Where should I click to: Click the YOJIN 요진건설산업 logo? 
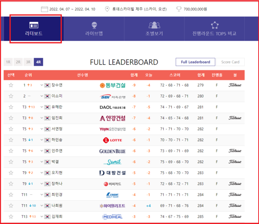(x=113, y=129)
